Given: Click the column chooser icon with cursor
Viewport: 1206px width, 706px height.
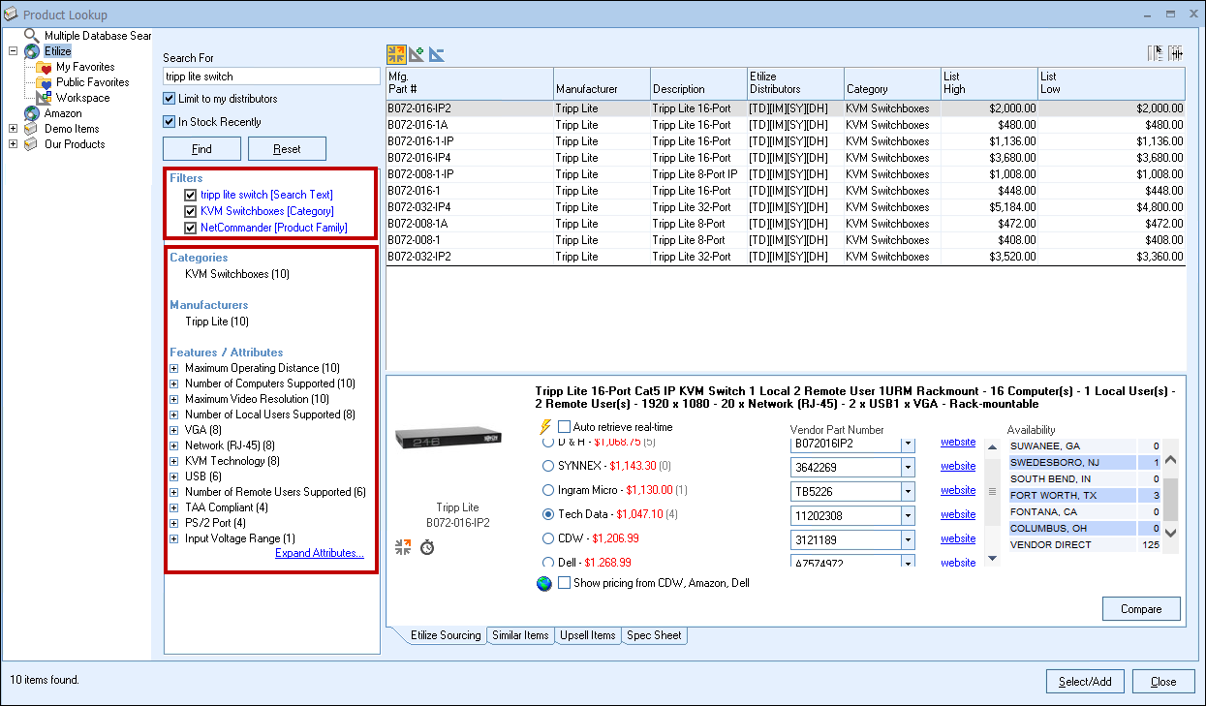Looking at the screenshot, I should pyautogui.click(x=1156, y=54).
